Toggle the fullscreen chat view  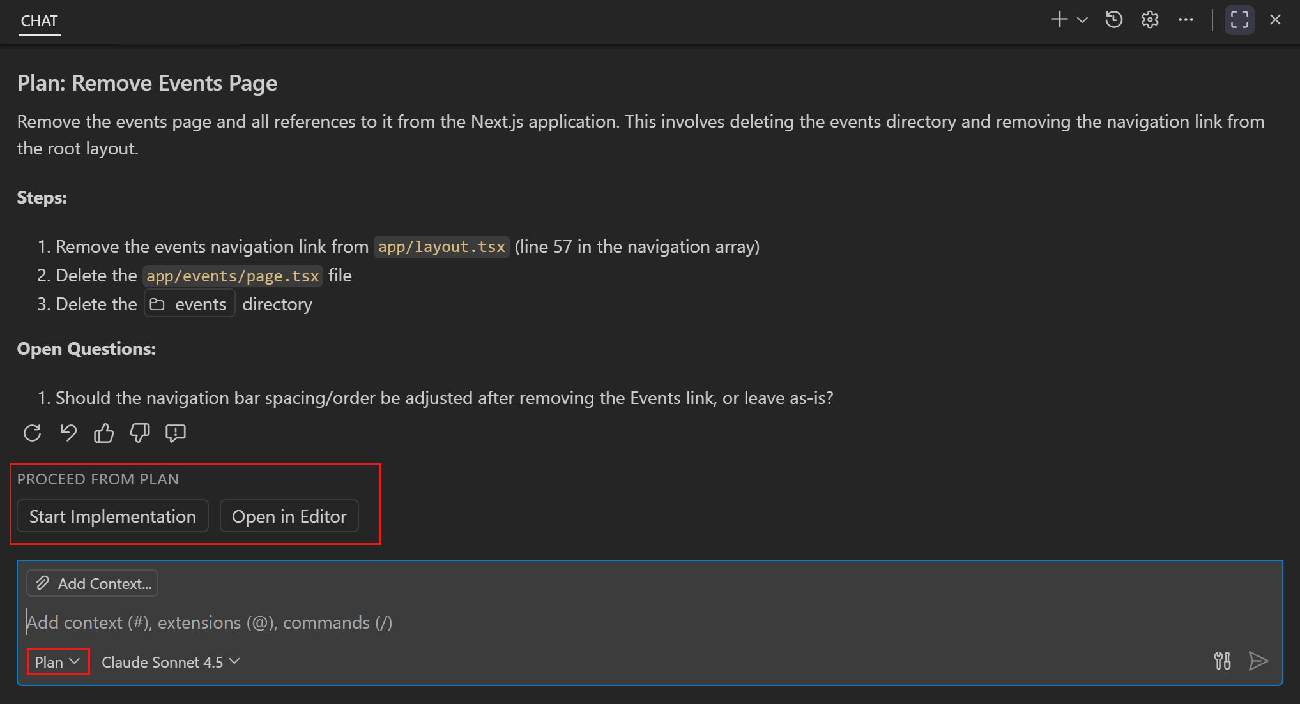pyautogui.click(x=1239, y=20)
